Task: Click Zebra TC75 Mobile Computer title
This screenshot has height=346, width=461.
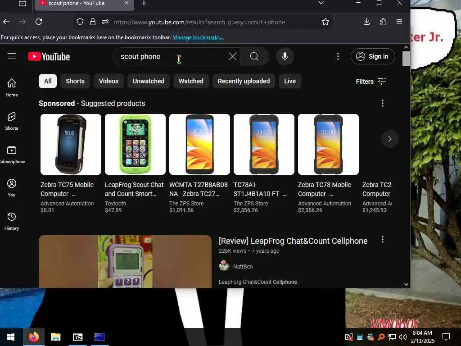Action: pos(67,189)
